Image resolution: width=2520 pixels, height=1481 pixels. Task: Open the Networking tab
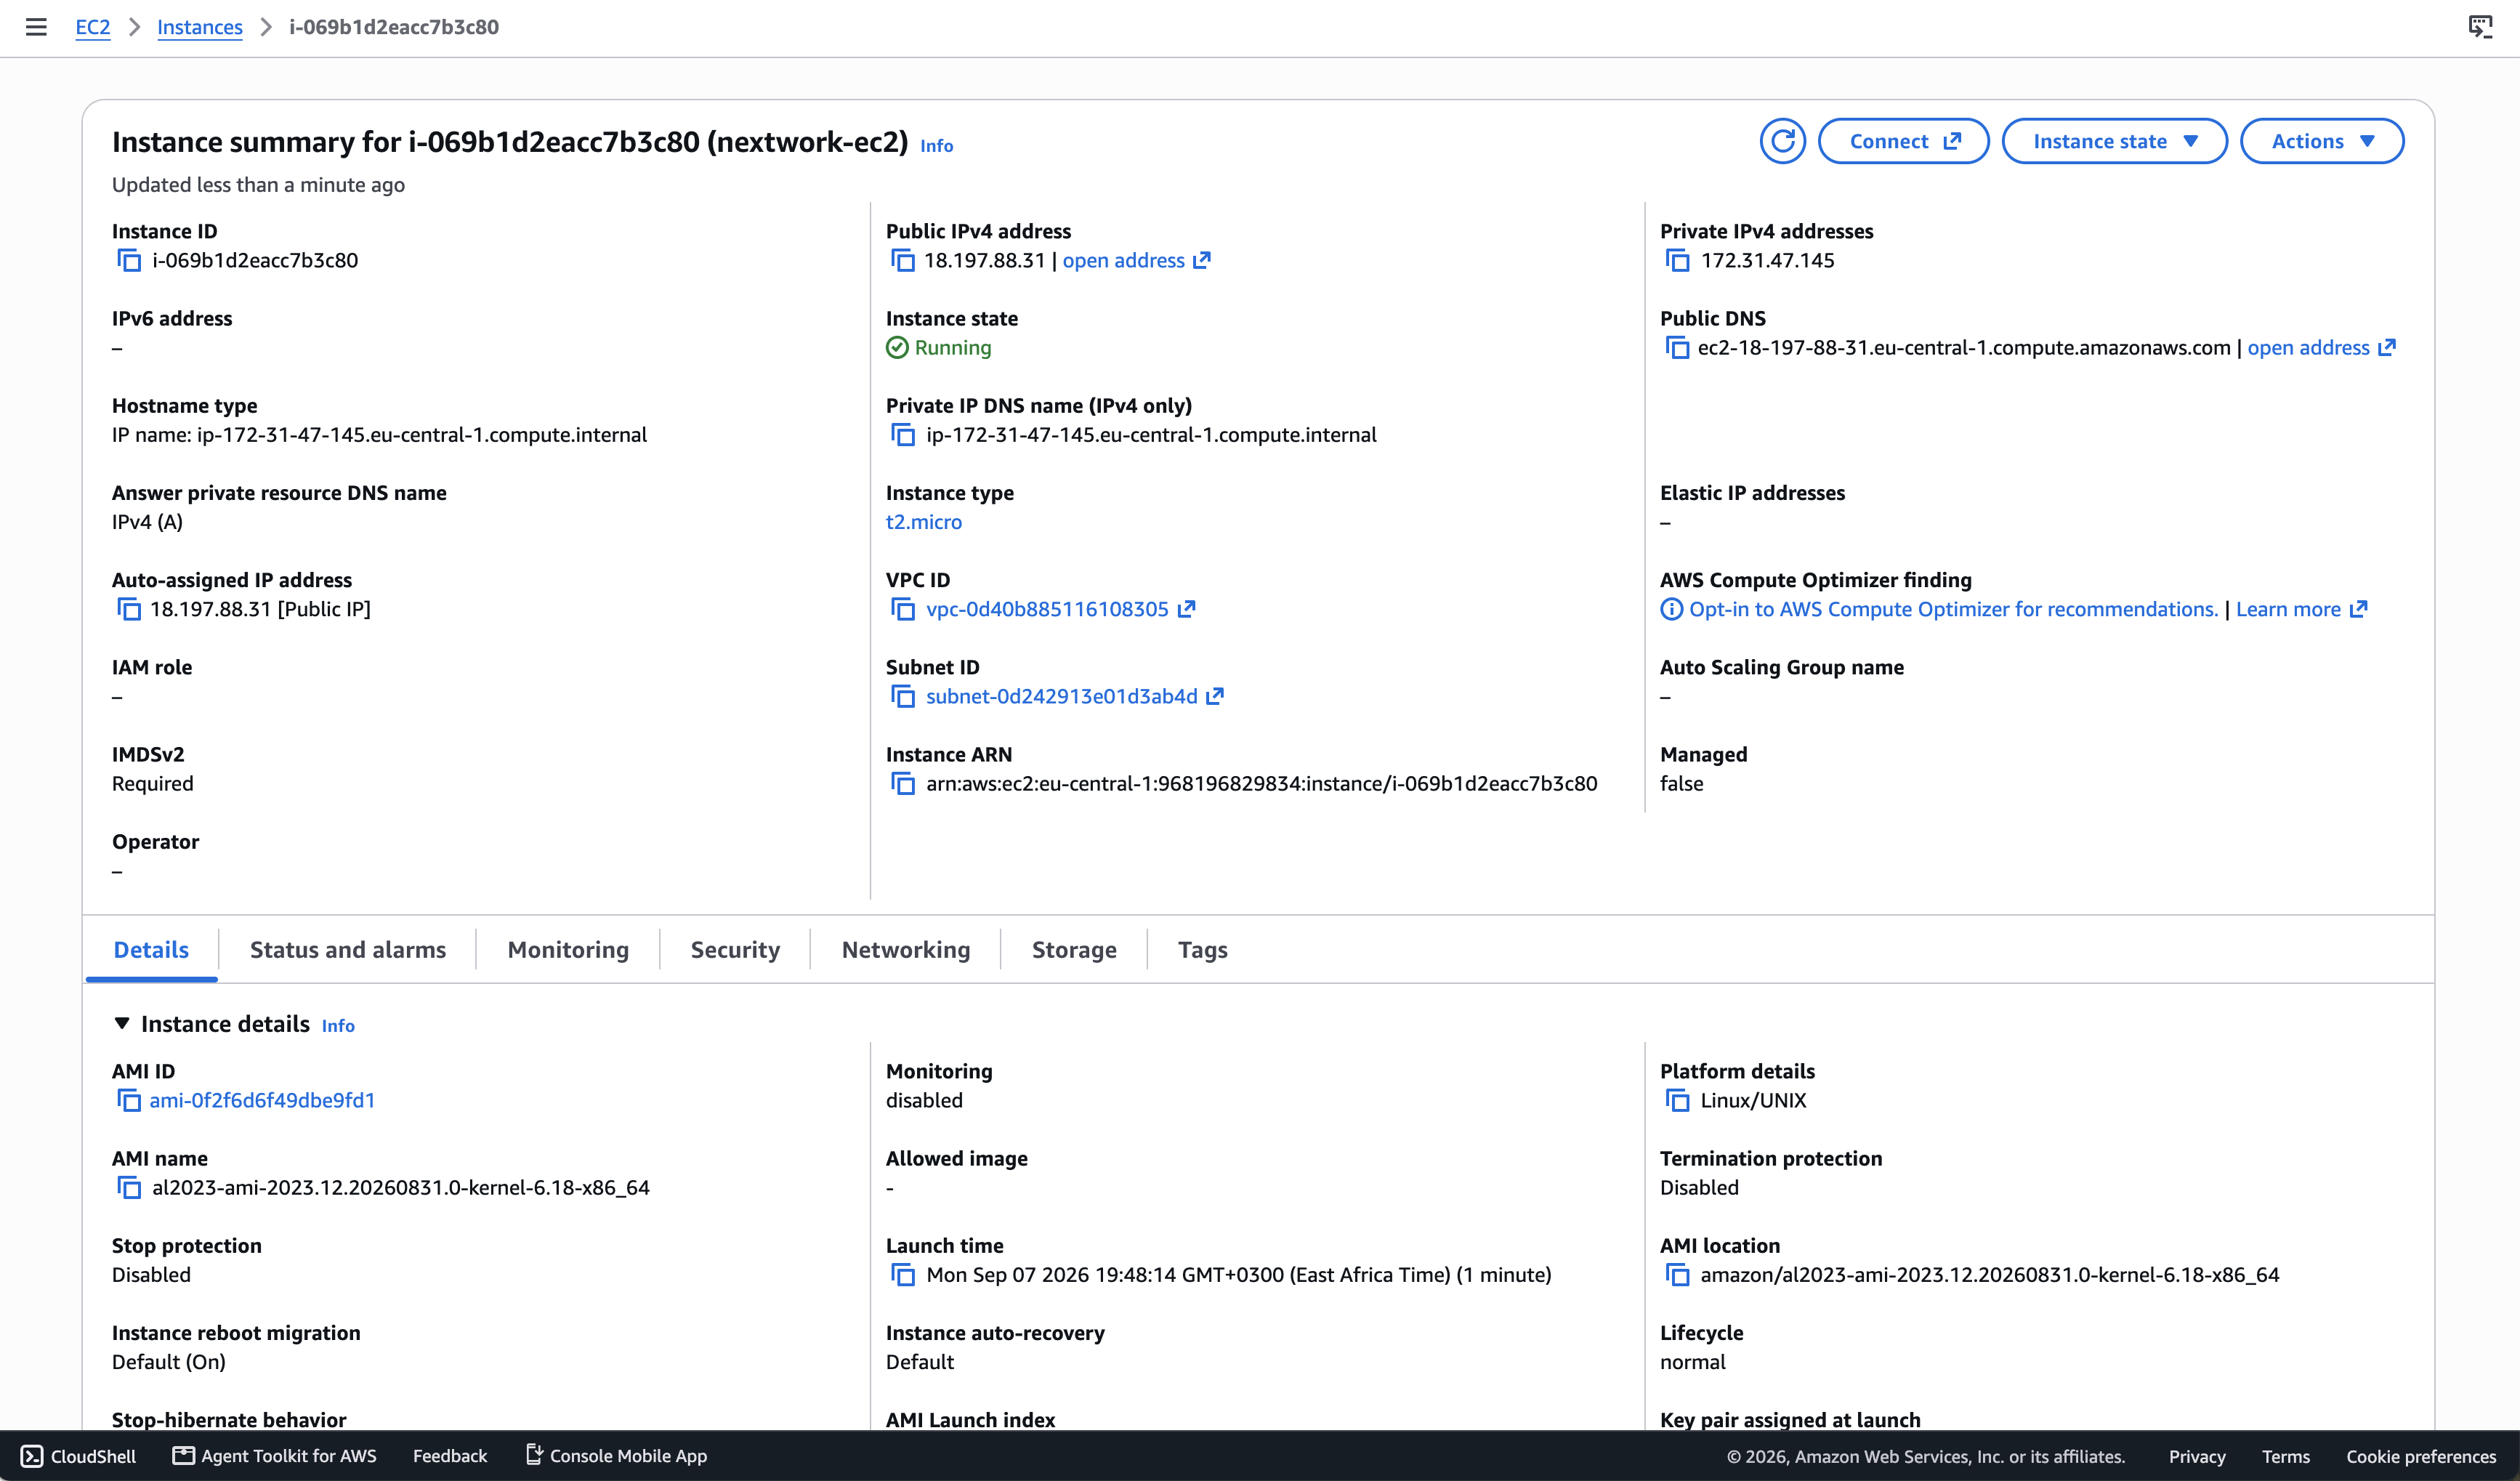[x=906, y=949]
